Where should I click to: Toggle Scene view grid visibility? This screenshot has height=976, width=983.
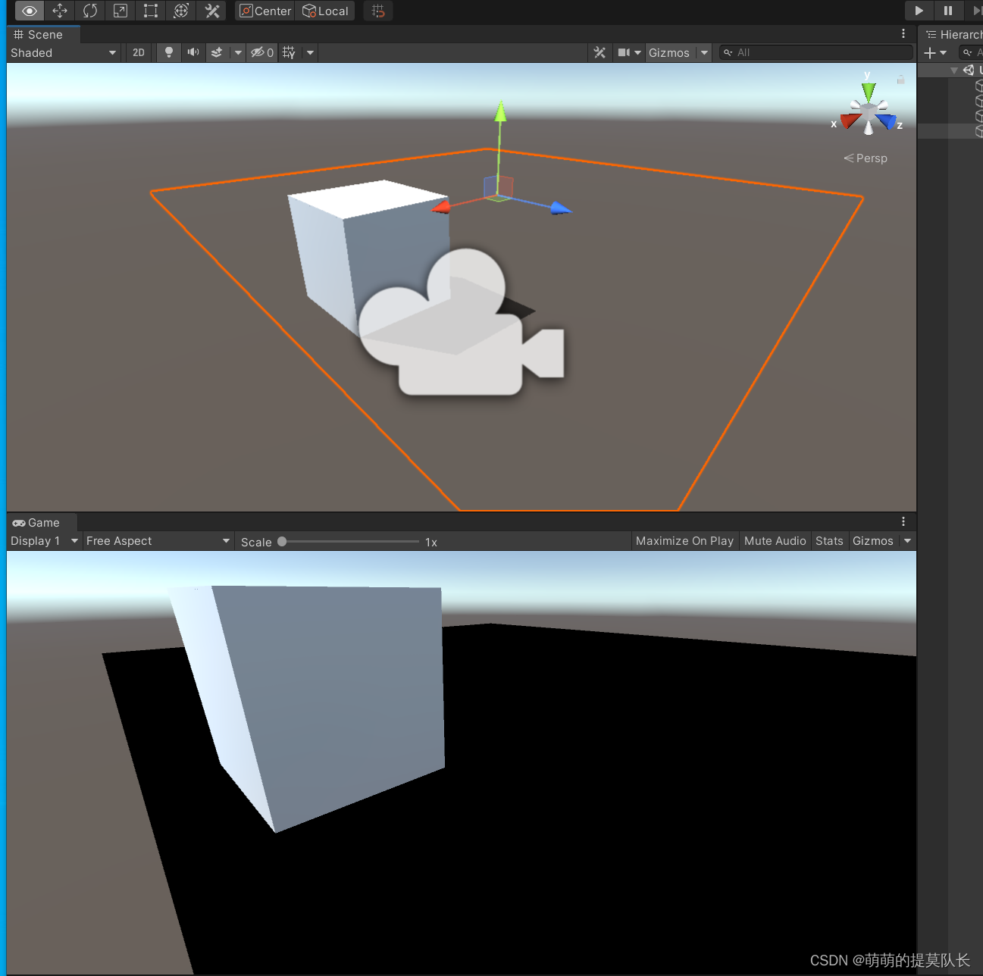289,52
